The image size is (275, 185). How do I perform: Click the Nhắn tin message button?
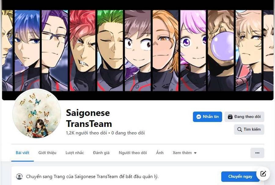[x=207, y=117]
